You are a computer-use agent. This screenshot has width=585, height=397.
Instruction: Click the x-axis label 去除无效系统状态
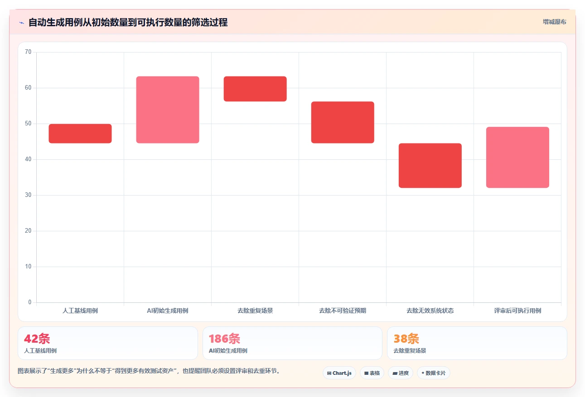tap(430, 311)
